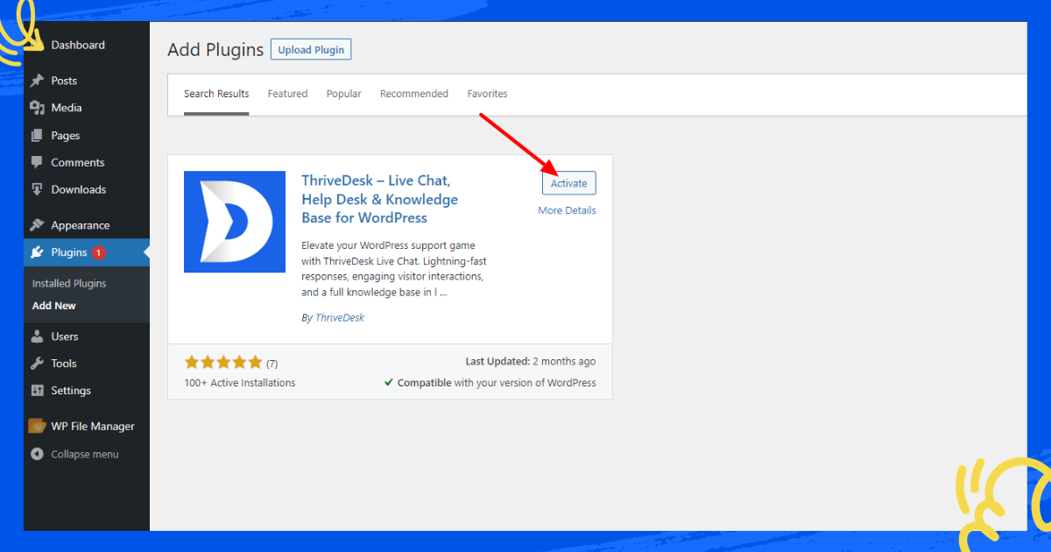Select the Add New submenu item

pos(54,306)
